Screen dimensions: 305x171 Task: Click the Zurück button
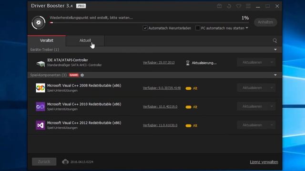pos(44,161)
